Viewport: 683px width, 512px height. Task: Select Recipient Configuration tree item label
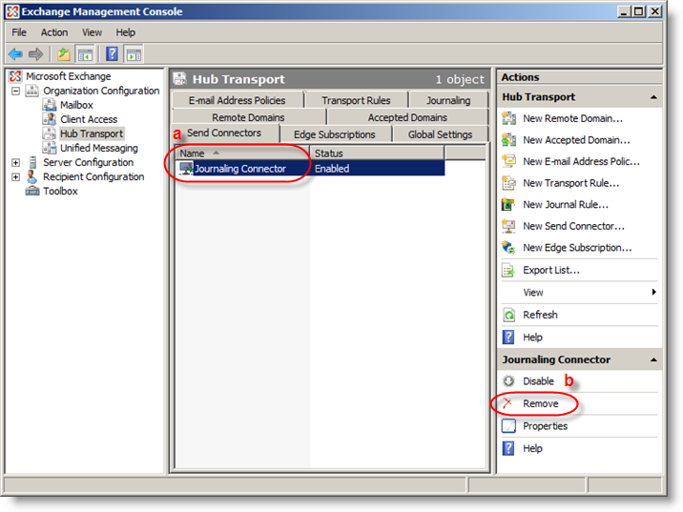[x=93, y=176]
